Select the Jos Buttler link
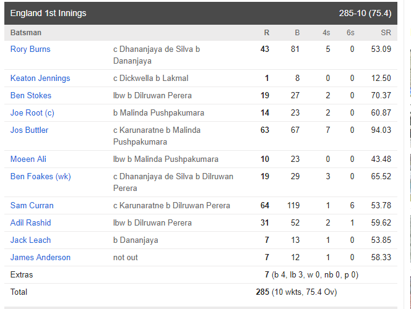This screenshot has width=411, height=309. 29,130
